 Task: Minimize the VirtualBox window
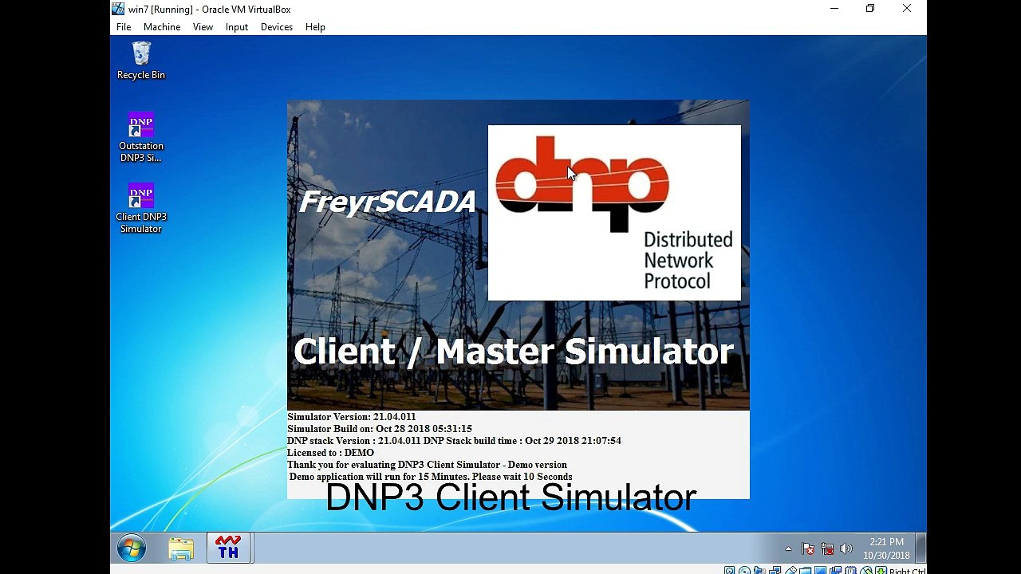click(834, 9)
